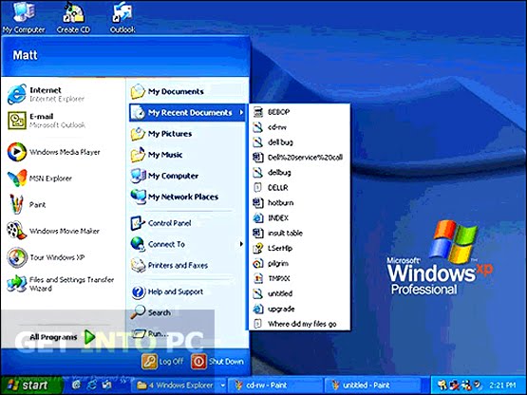Launch Internet Explorer from the Start menu
The image size is (527, 395).
(x=46, y=94)
